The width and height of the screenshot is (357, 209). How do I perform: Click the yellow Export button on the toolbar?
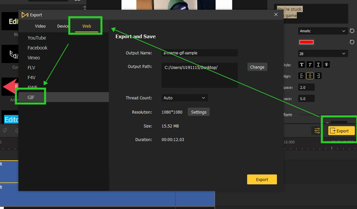(341, 131)
